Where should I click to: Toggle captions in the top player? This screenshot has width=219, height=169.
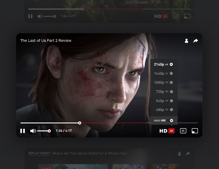tap(176, 16)
